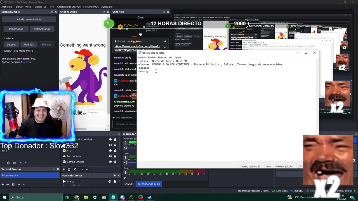This screenshot has height=201, width=358.
Task: Open source properties gear in Fuentes toolbar
Action: pos(75,169)
